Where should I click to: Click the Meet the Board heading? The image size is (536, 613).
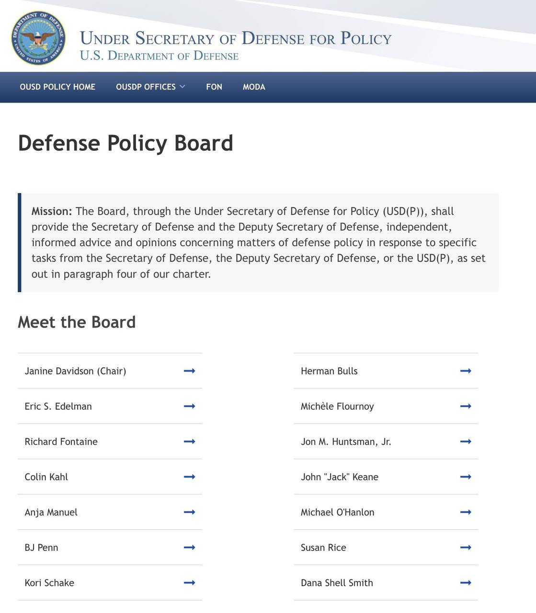(x=77, y=322)
